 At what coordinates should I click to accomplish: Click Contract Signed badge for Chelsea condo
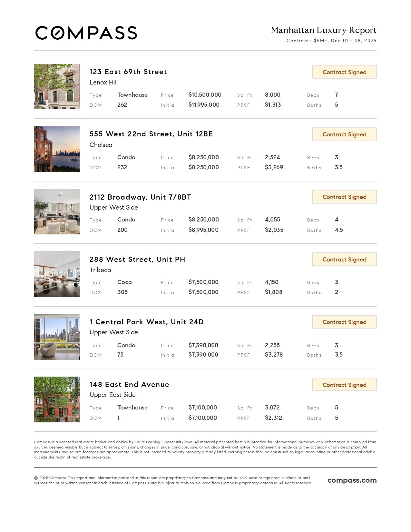click(x=344, y=134)
